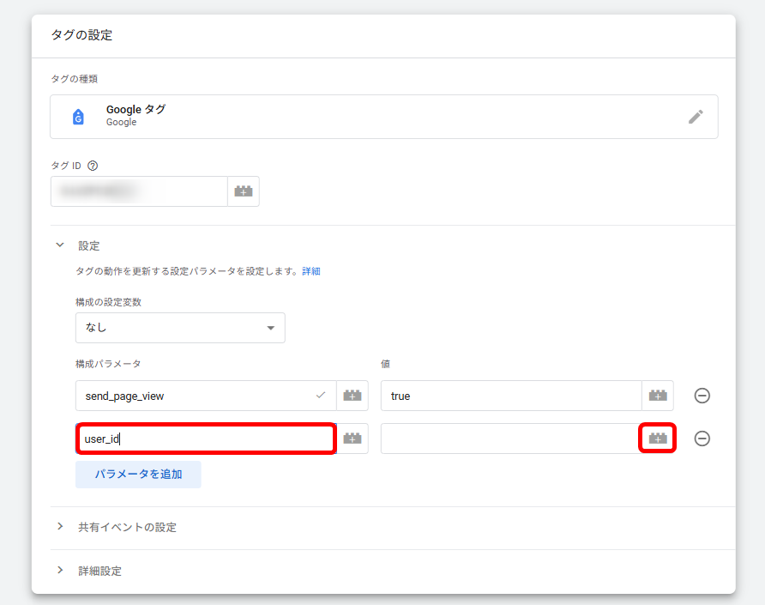Screen dimensions: 765x605
Task: Remove the user_id parameter row
Action: point(702,439)
